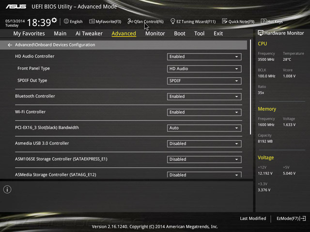310x232 pixels.
Task: Select Bluetooth Controller label
Action: coord(35,96)
